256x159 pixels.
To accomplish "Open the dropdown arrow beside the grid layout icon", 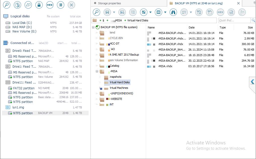I will click(150, 12).
